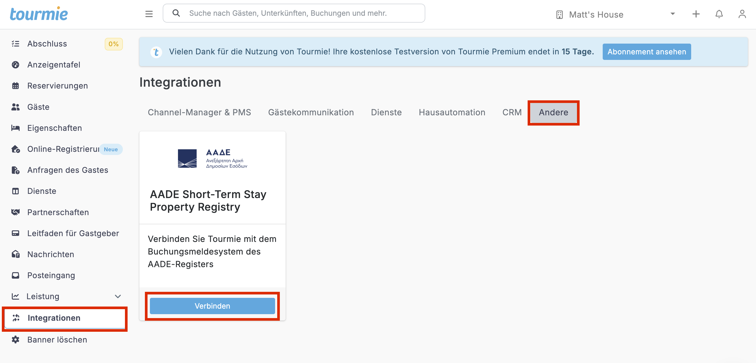
Task: Click the AADE logo thumbnail
Action: pos(212,159)
